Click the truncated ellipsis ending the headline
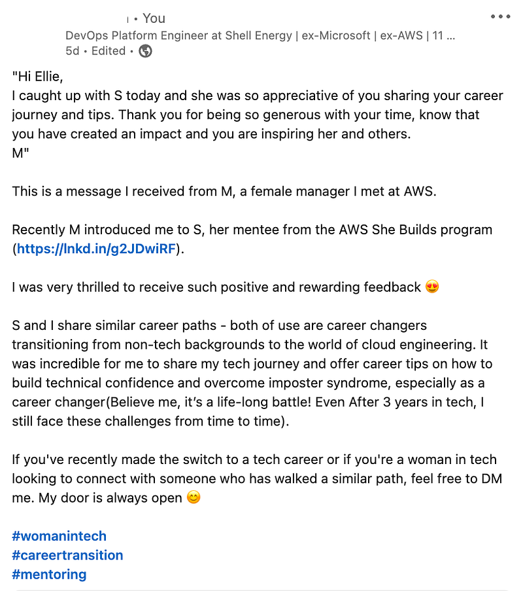The image size is (523, 591). 450,36
